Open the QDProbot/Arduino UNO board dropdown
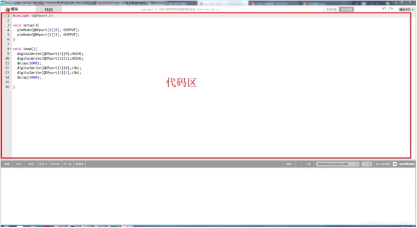The image size is (417, 228). pos(337,164)
